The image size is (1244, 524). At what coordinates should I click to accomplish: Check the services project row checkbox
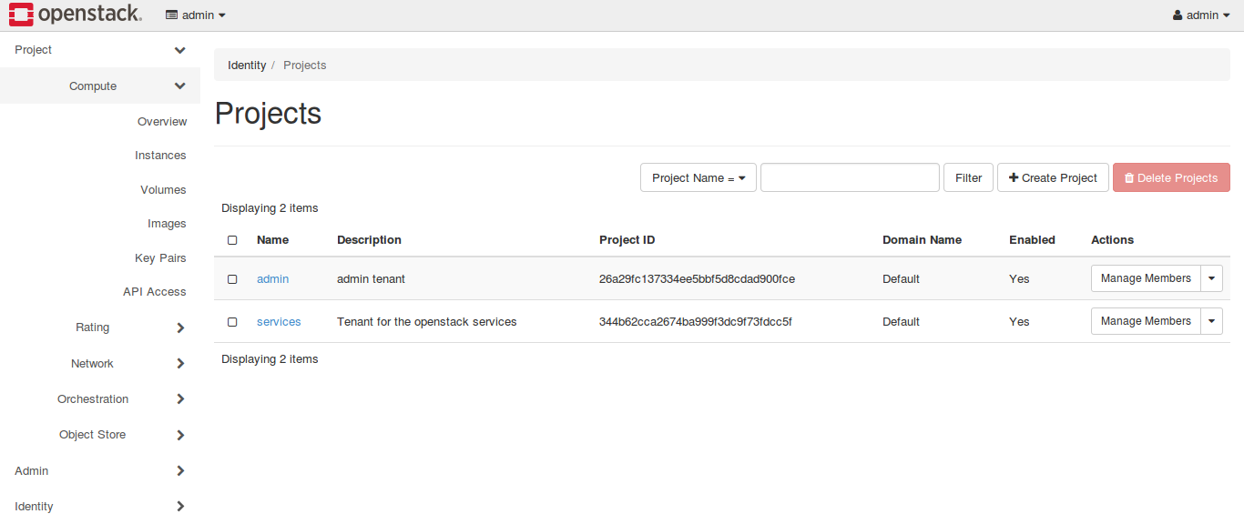tap(232, 322)
